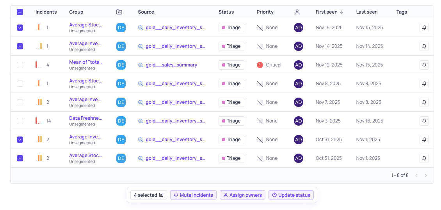The image size is (441, 210).
Task: Click the Update status button
Action: click(x=291, y=195)
